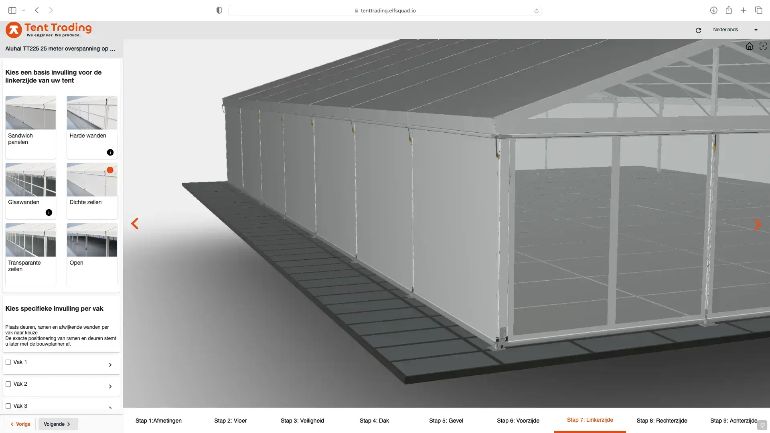
Task: Choose Glaswanden wall option
Action: (30, 191)
